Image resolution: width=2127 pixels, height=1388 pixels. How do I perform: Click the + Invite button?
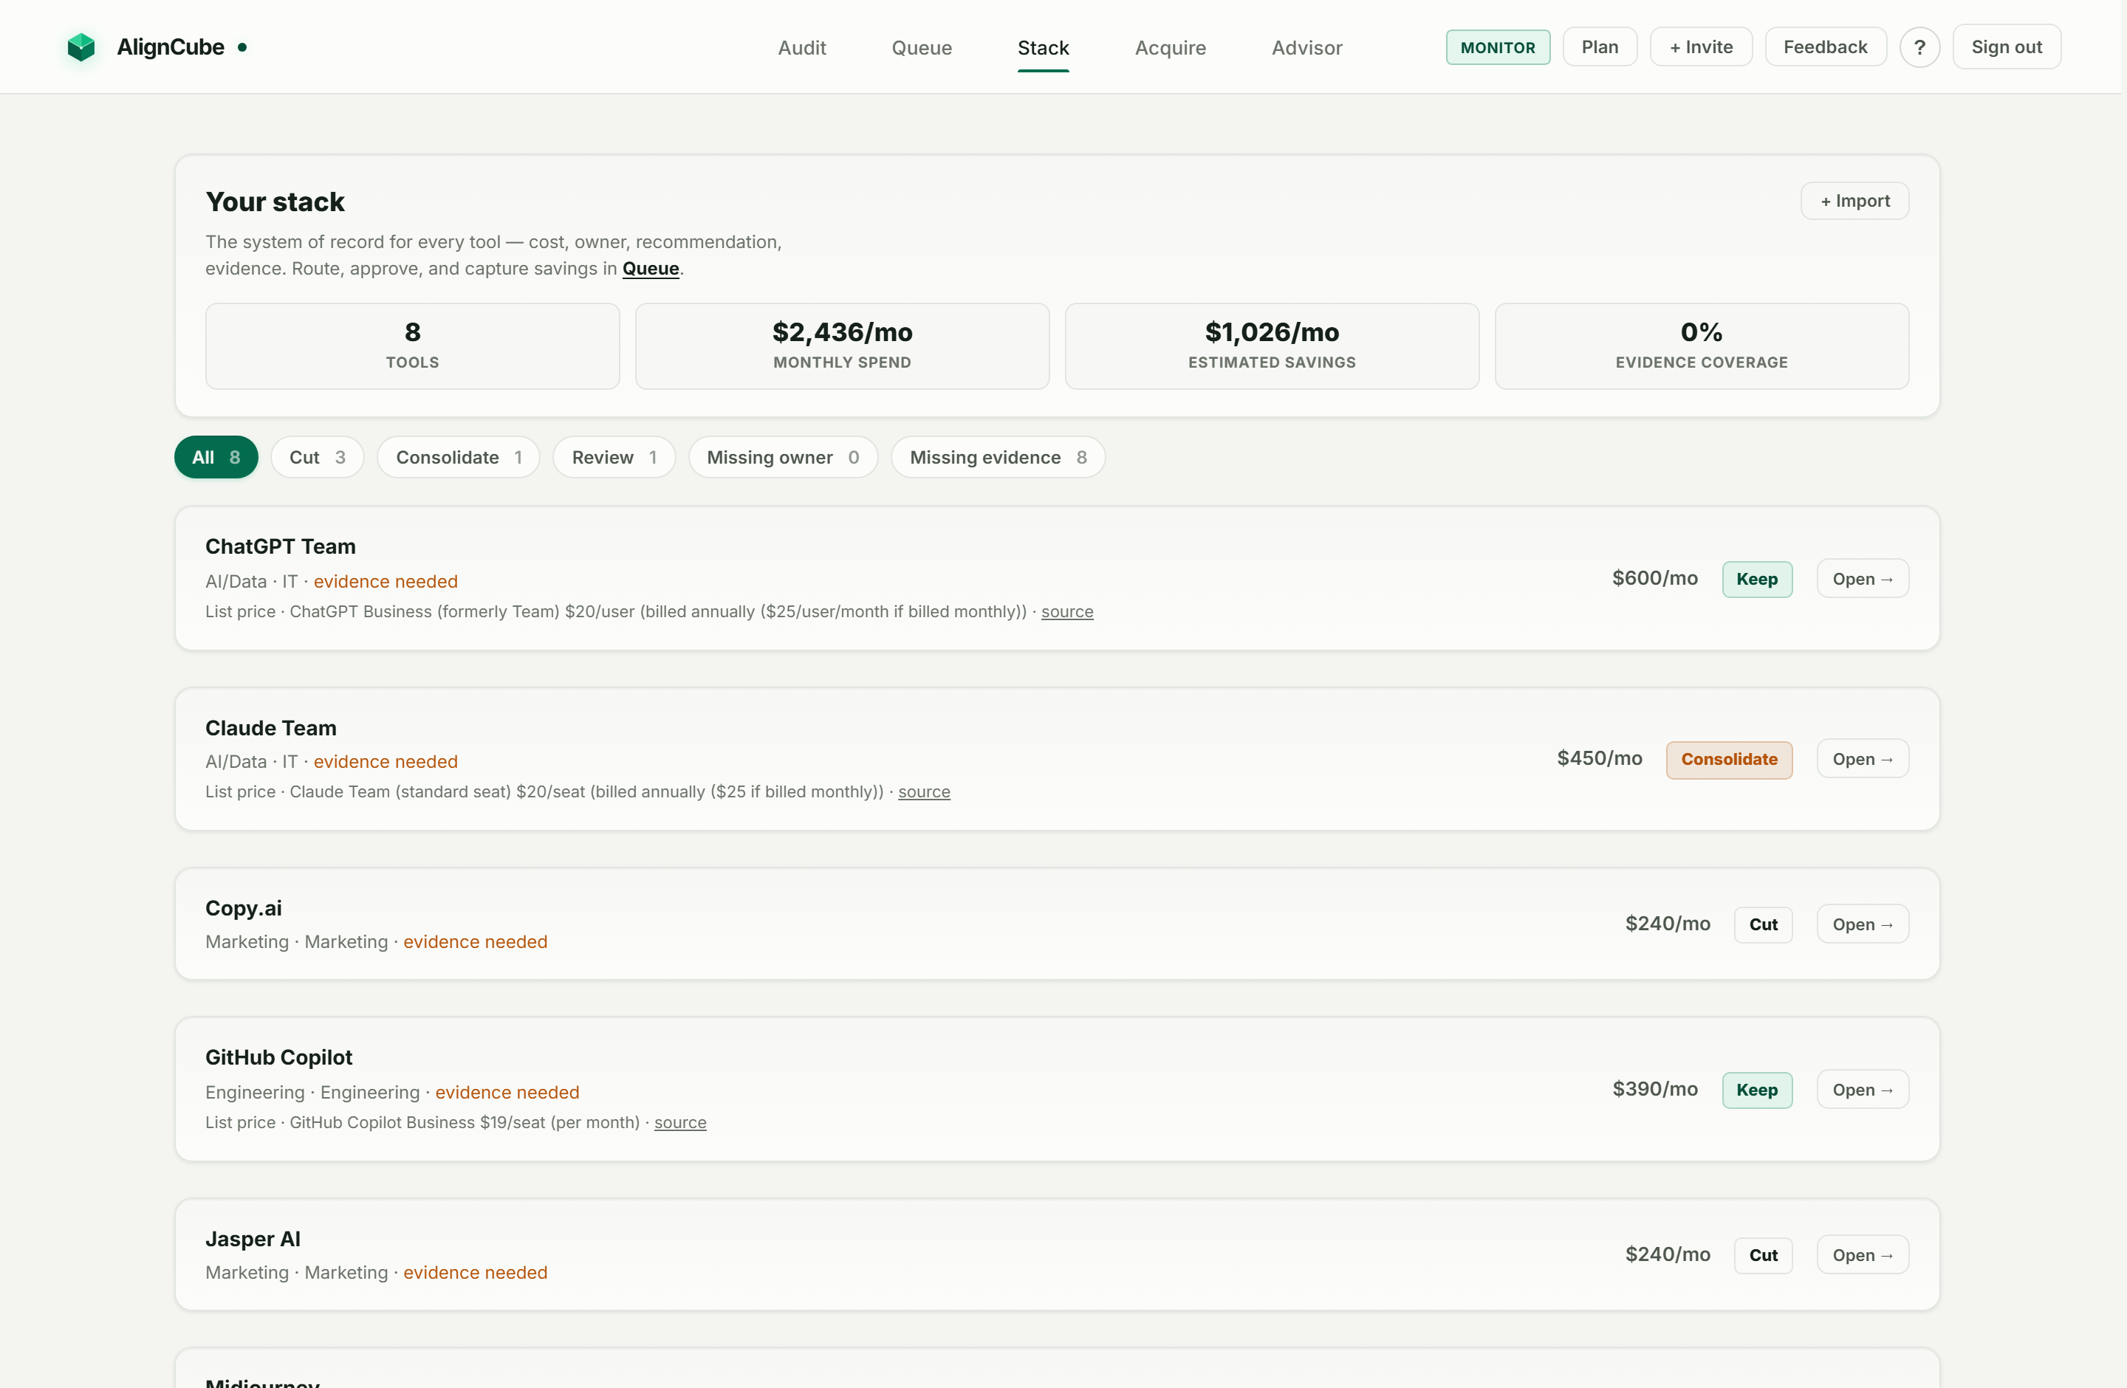coord(1701,47)
